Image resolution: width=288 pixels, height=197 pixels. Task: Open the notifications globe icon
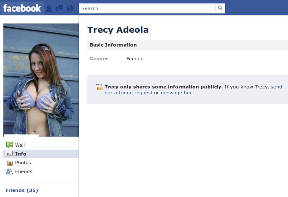pos(70,8)
